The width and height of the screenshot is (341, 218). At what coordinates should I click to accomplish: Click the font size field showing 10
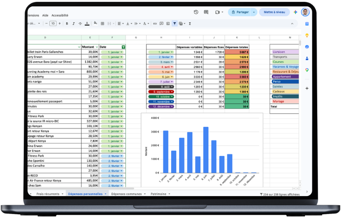coord(53,23)
